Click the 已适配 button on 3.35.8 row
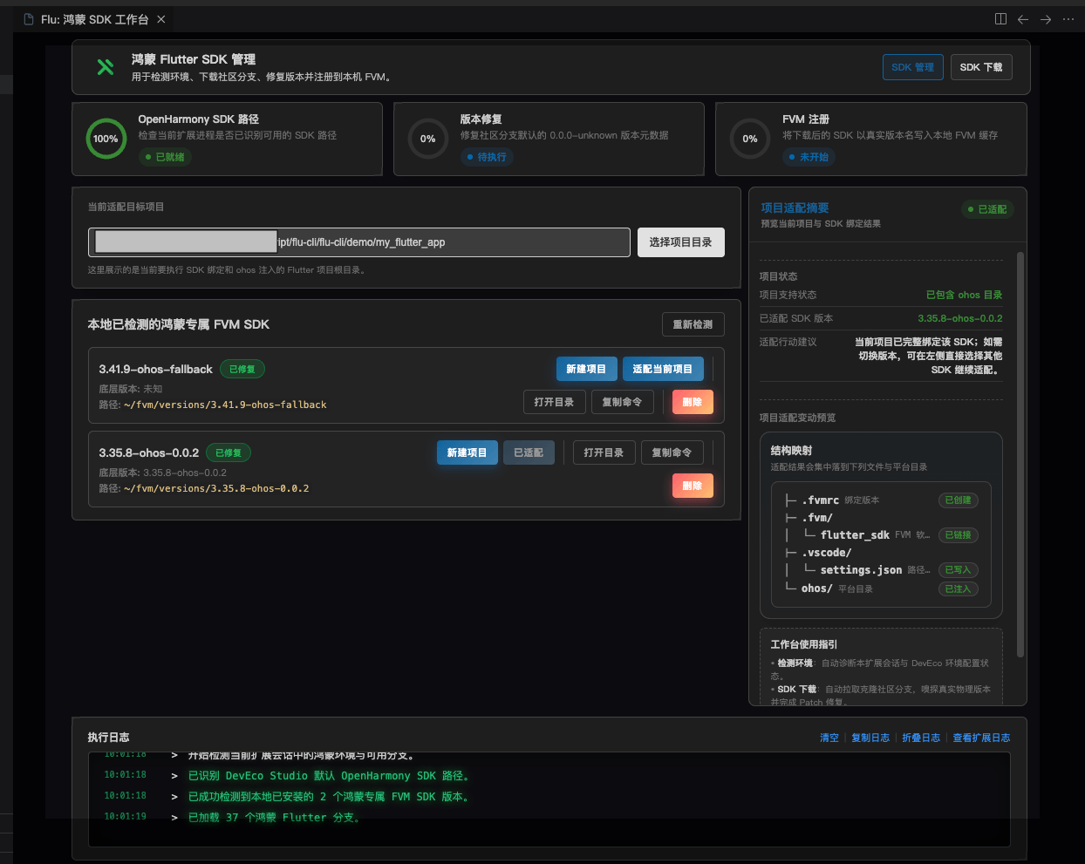1085x864 pixels. click(529, 452)
